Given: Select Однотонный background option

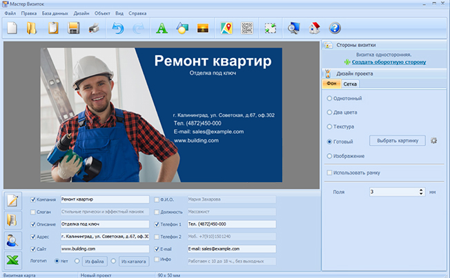Looking at the screenshot, I should point(329,99).
